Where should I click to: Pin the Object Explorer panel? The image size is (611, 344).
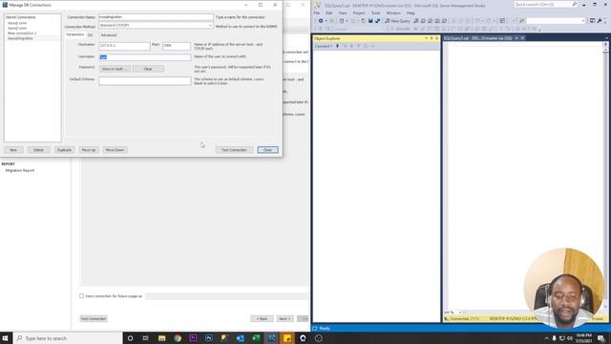[432, 38]
